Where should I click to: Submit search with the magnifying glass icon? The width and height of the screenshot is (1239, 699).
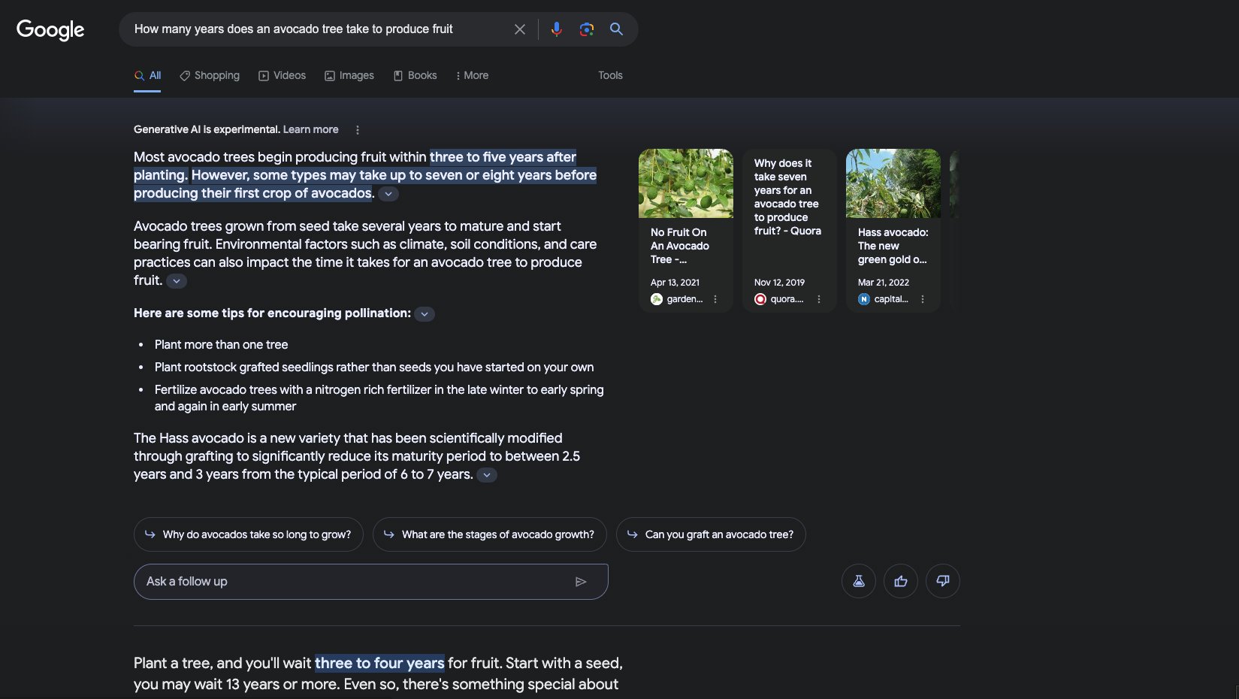(x=616, y=29)
